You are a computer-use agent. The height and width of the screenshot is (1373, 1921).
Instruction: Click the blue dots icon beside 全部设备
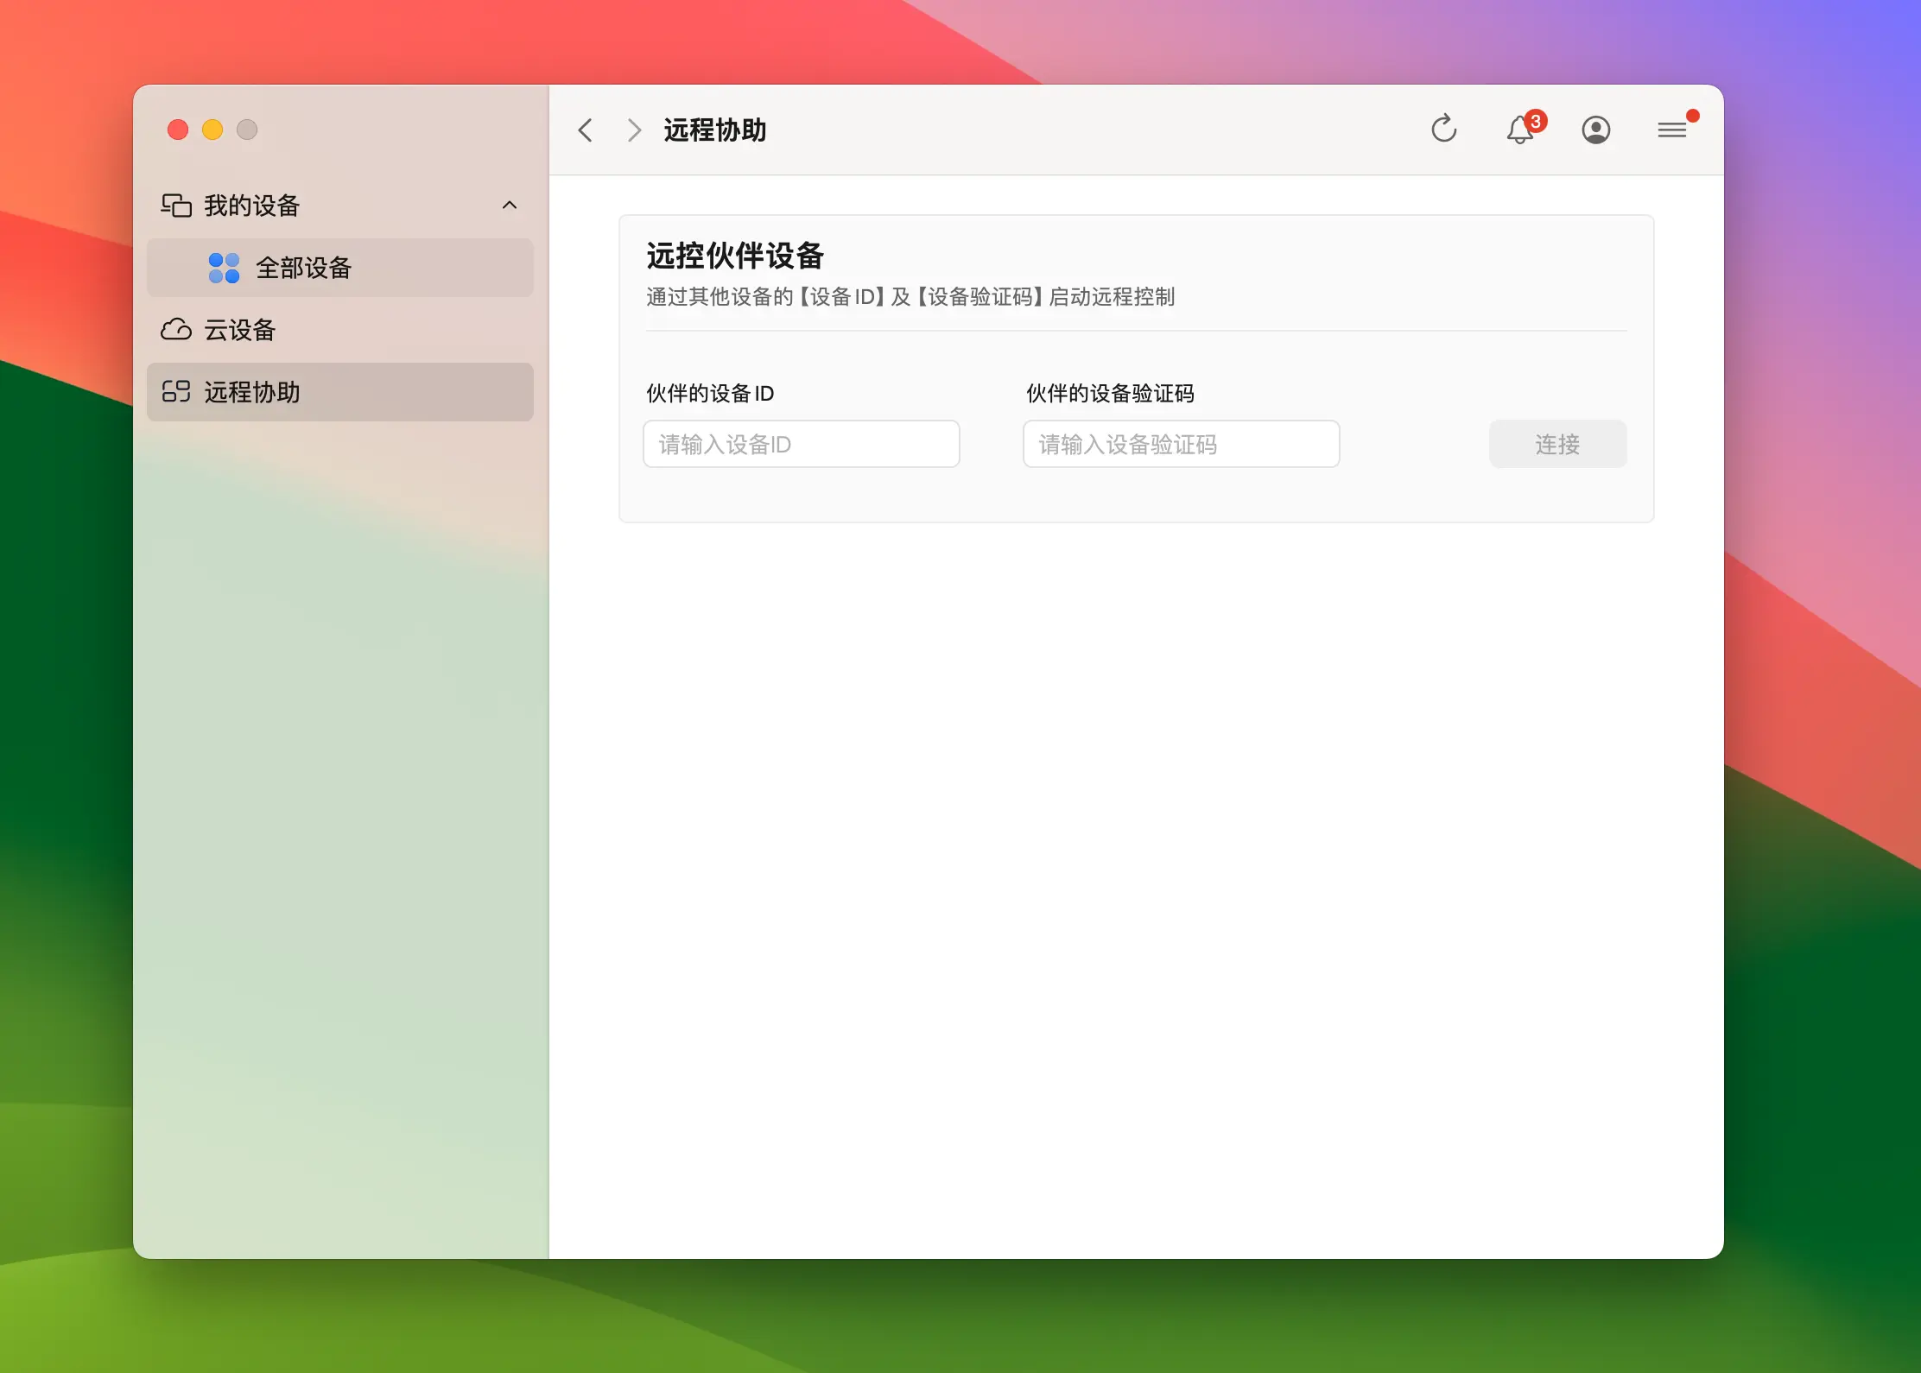[224, 268]
